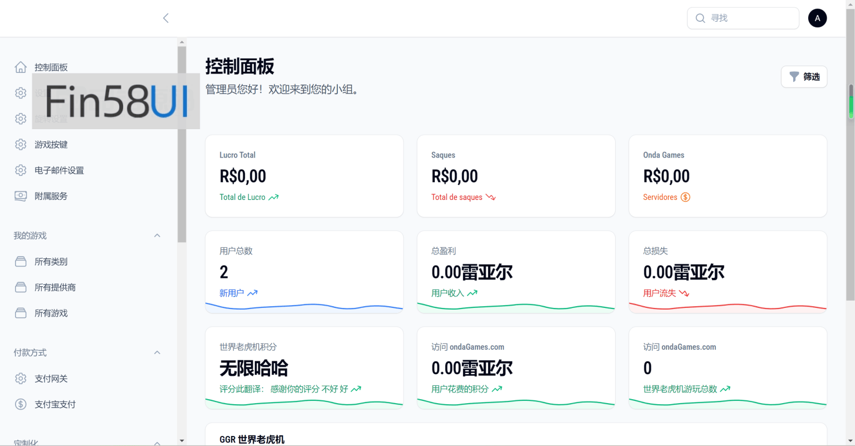The width and height of the screenshot is (855, 446).
Task: Click the home icon beside 控制面板
Action: pyautogui.click(x=21, y=67)
